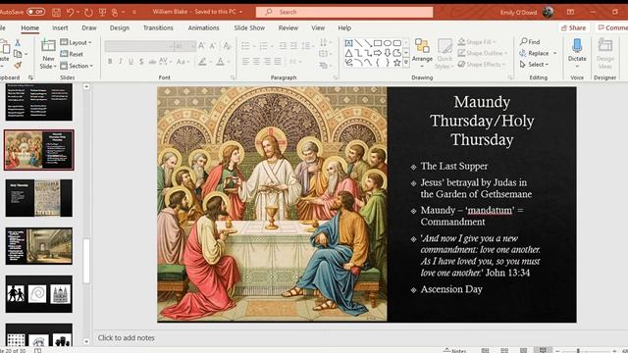Open the Home tab
The image size is (628, 353).
(x=30, y=28)
